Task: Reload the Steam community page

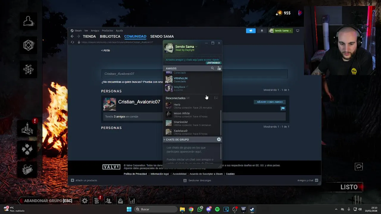Action: coord(72,42)
